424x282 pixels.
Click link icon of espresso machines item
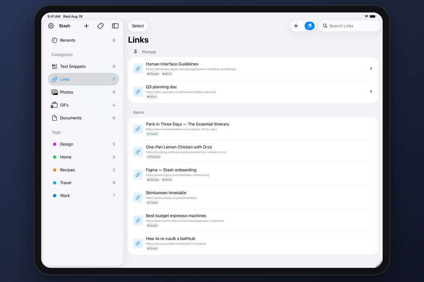pyautogui.click(x=138, y=221)
